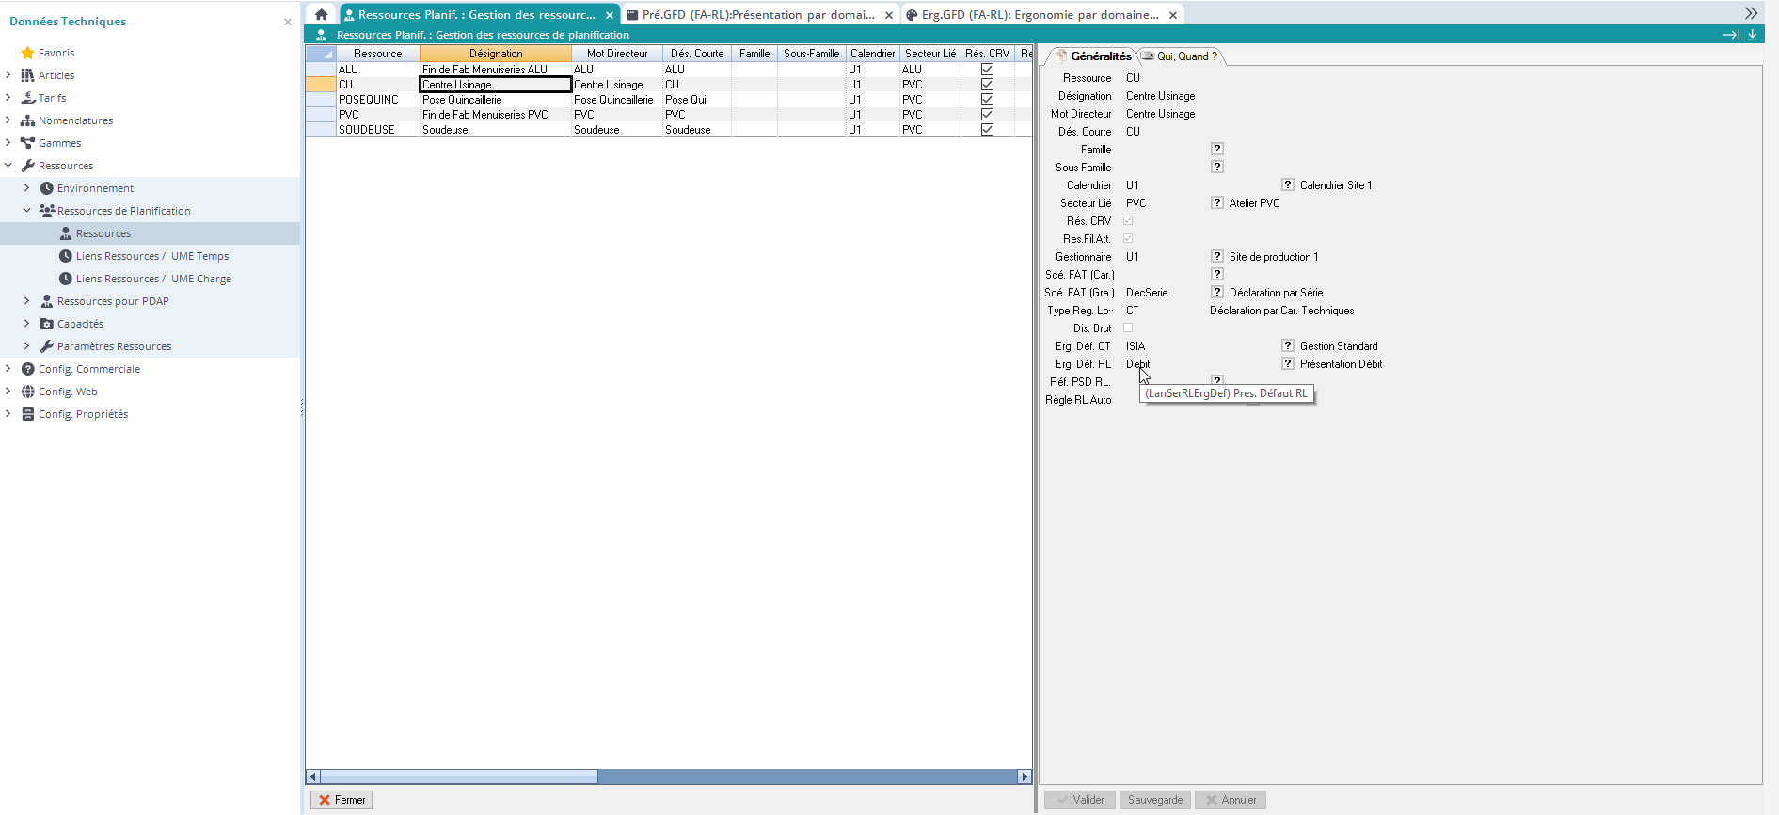
Task: Collapse the Ressources de Planification node
Action: (x=26, y=211)
